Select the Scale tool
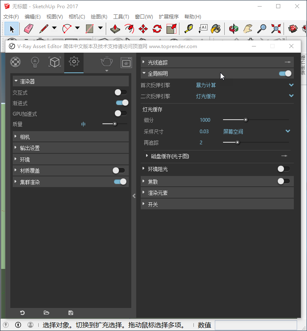This screenshot has height=331, width=307. click(171, 28)
